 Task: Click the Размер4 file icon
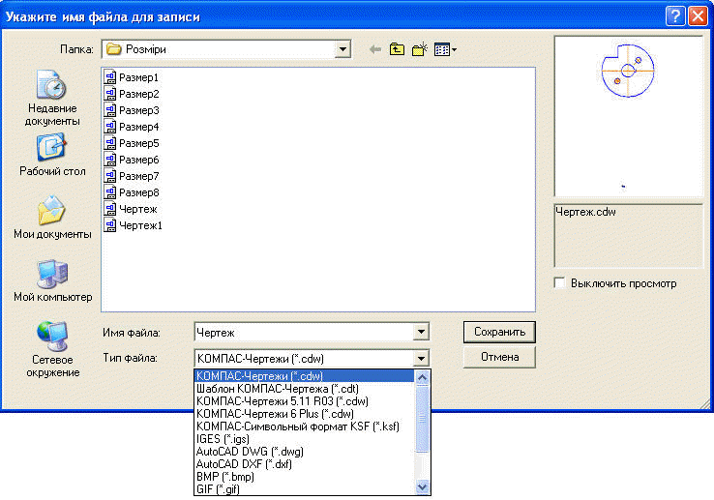pos(109,127)
